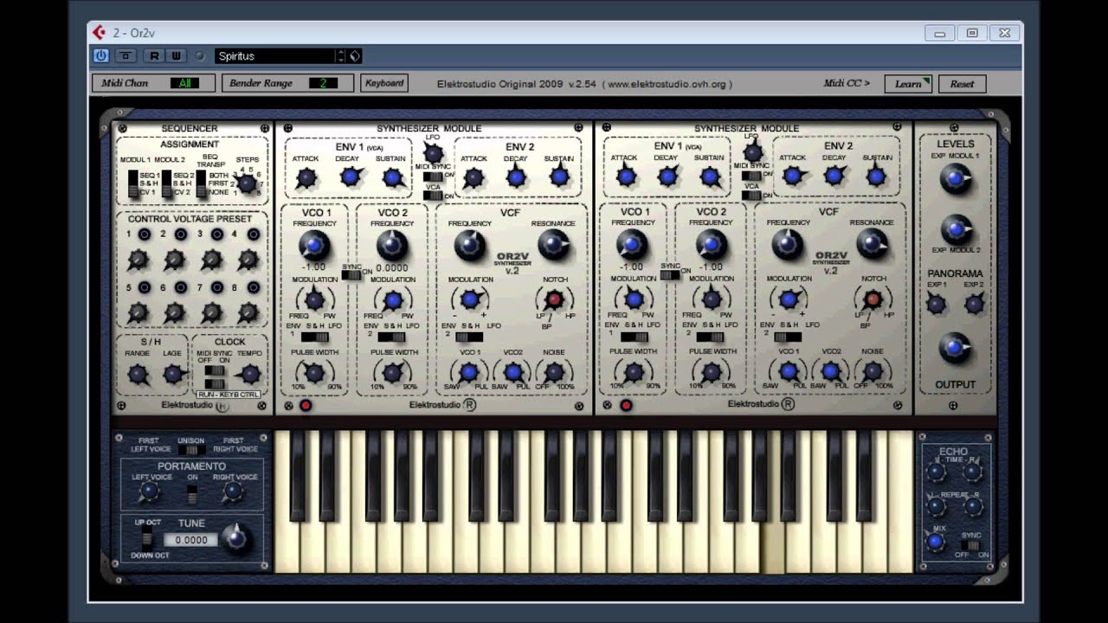Open the Midi Chan 'All' selector
Image resolution: width=1108 pixels, height=623 pixels.
(184, 83)
